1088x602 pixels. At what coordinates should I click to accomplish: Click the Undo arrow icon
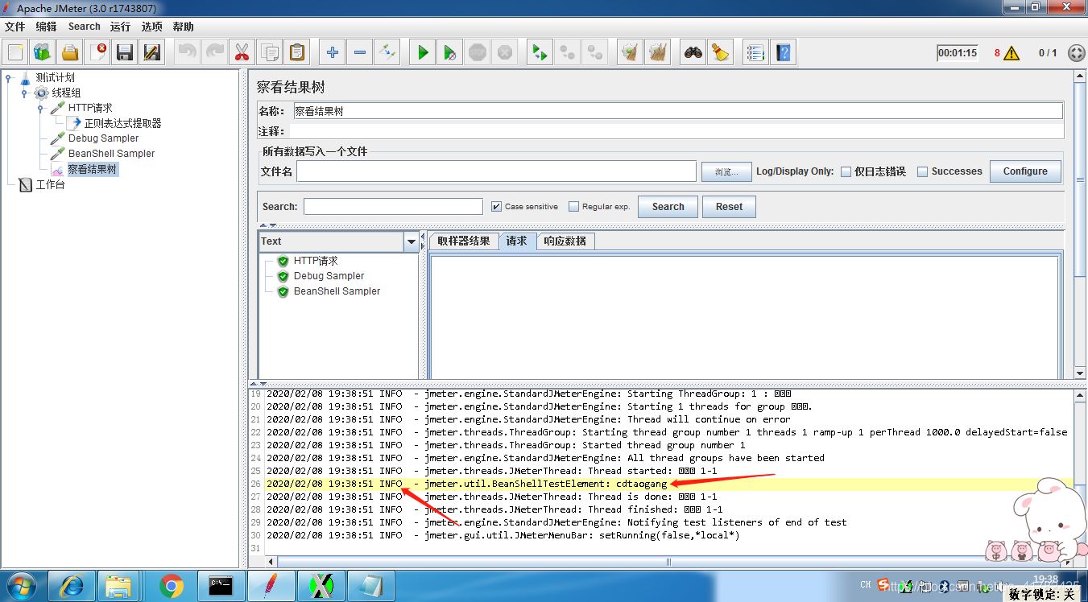188,52
